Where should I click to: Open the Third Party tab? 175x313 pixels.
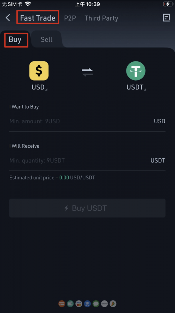pyautogui.click(x=101, y=18)
